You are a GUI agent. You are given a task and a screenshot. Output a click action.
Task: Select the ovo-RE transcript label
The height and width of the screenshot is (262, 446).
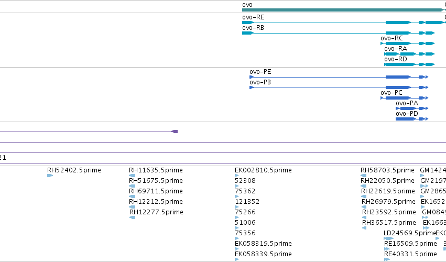point(253,17)
